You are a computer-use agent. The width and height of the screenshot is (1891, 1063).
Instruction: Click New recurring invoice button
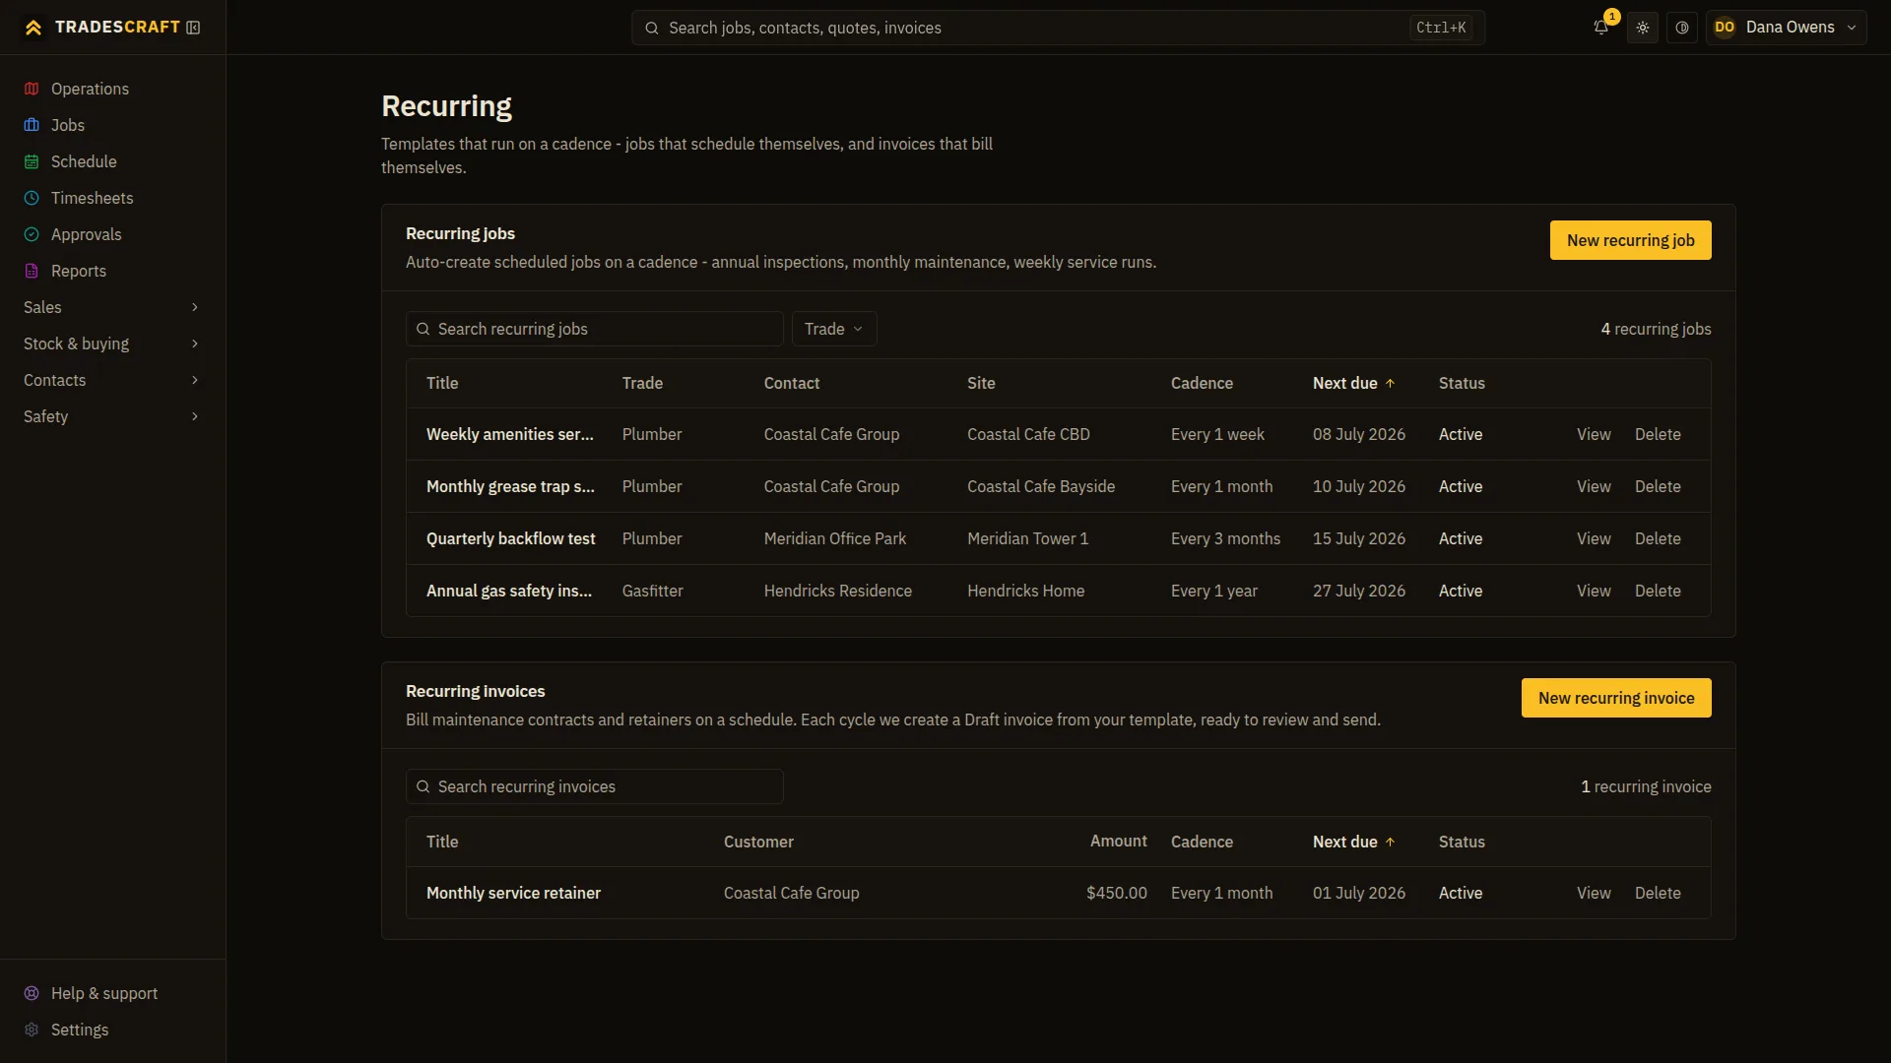1616,698
